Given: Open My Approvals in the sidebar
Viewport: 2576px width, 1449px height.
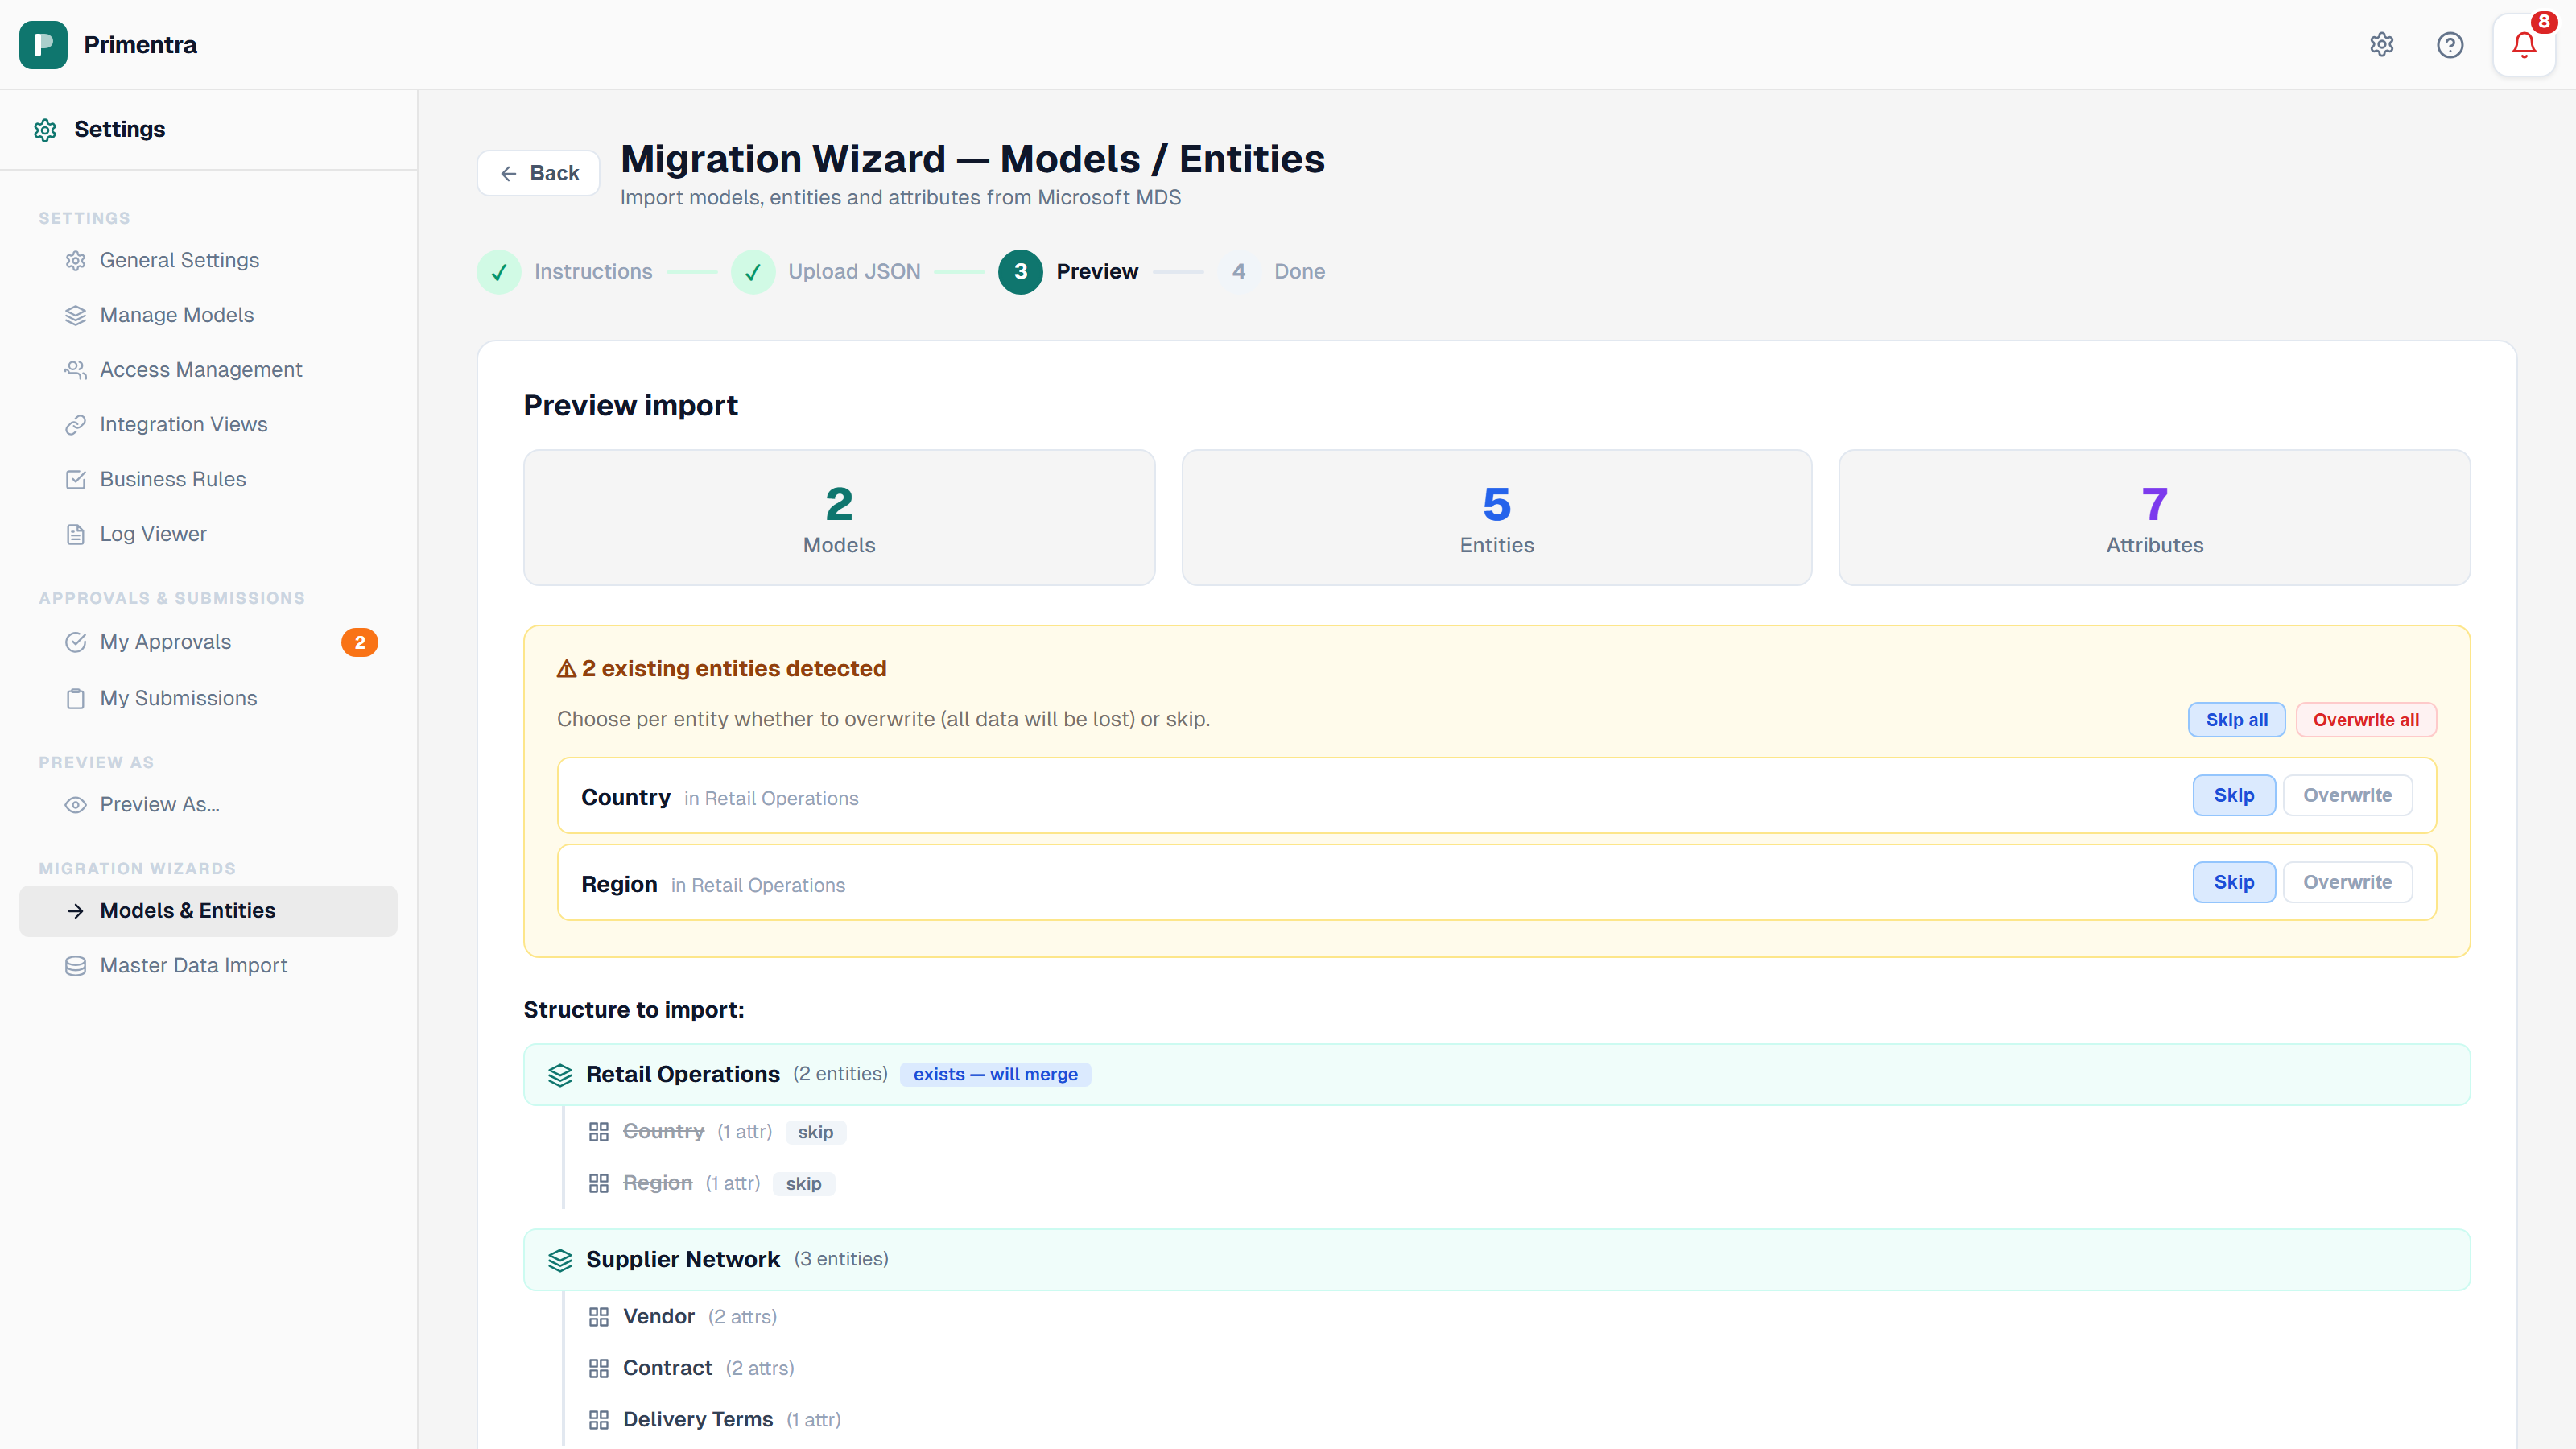Looking at the screenshot, I should coord(208,642).
